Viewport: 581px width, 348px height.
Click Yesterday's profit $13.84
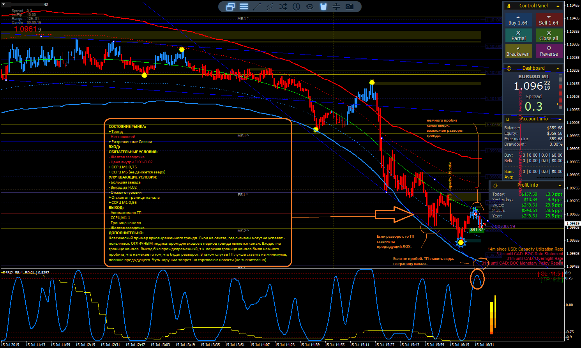click(x=531, y=200)
